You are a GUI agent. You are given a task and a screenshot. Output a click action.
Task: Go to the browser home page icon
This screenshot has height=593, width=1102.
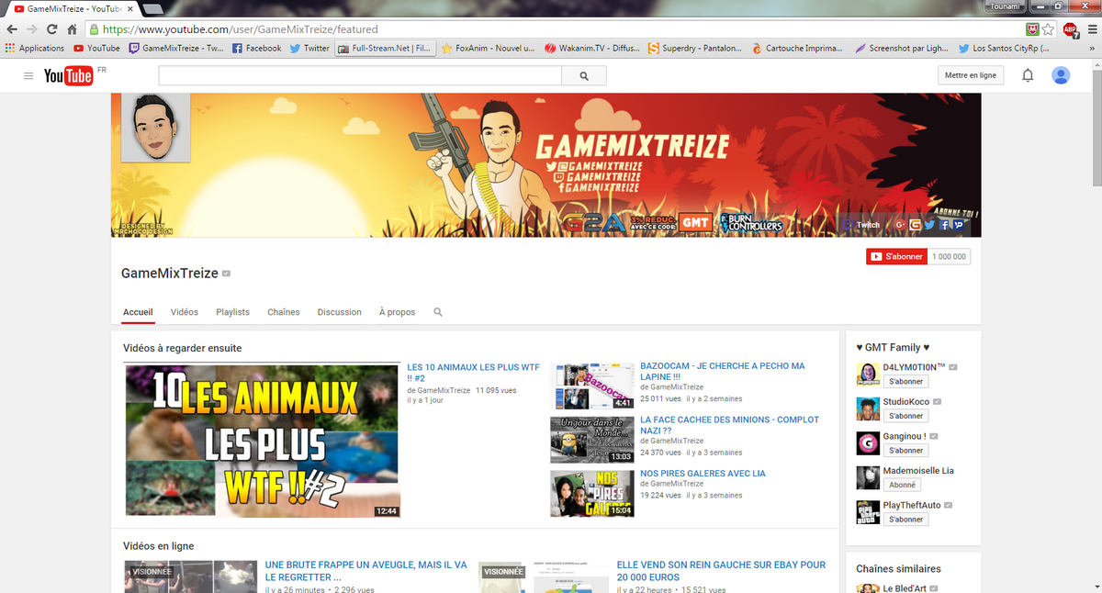click(73, 29)
